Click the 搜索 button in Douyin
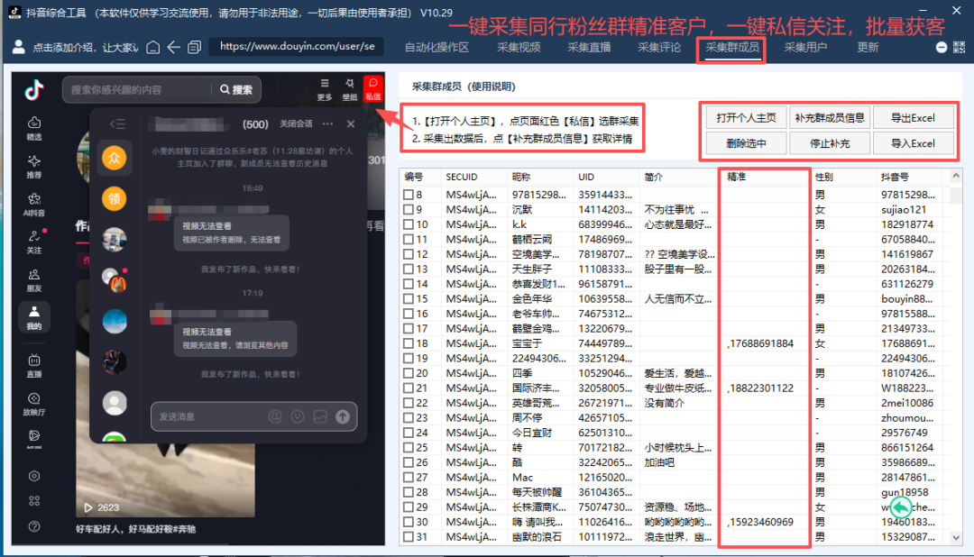 (236, 89)
